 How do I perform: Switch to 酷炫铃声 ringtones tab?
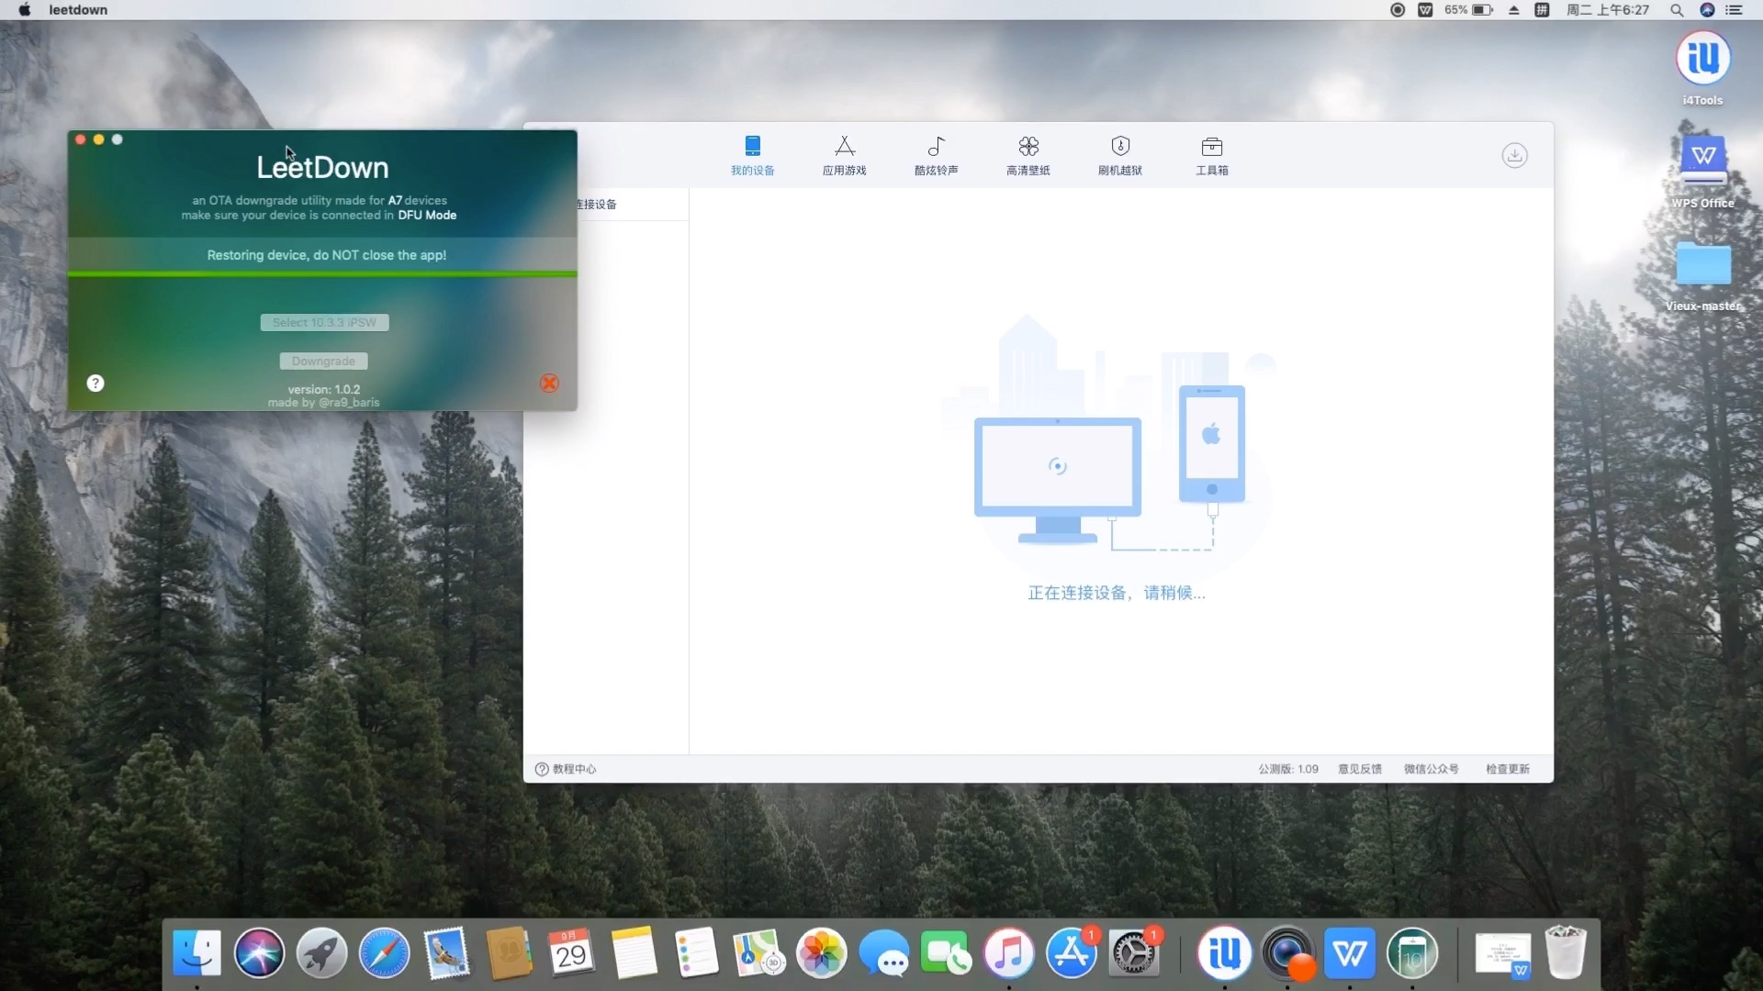point(936,155)
